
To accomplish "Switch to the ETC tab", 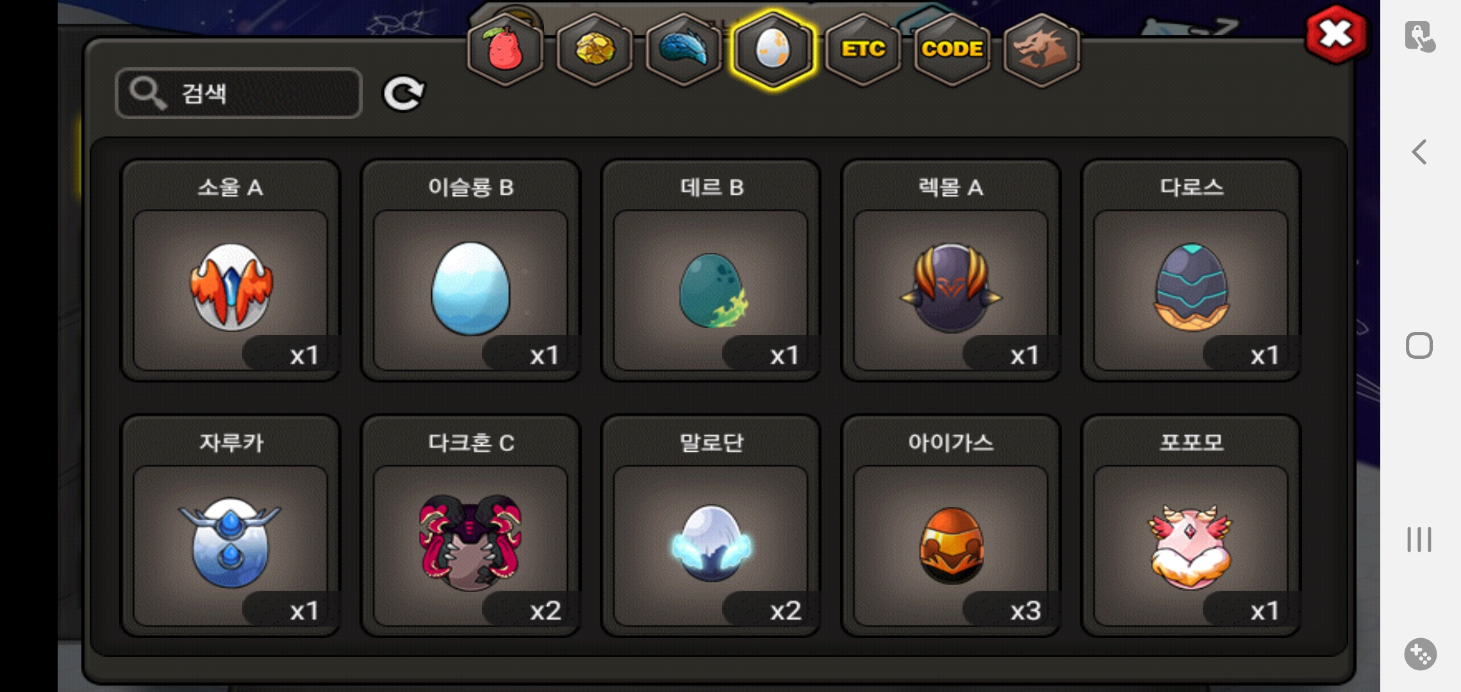I will pos(863,50).
